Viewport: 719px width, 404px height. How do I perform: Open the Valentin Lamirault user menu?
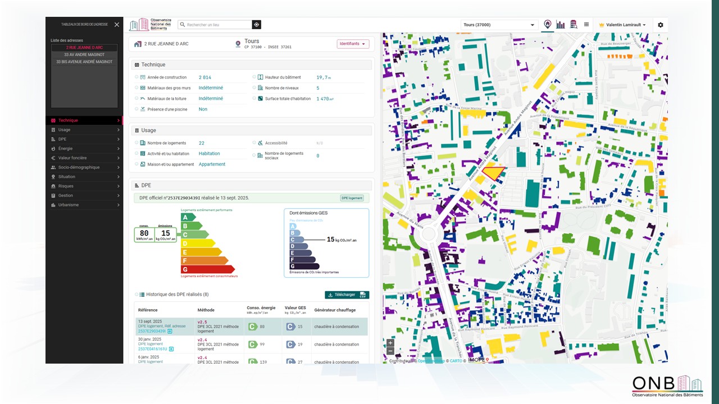click(623, 25)
